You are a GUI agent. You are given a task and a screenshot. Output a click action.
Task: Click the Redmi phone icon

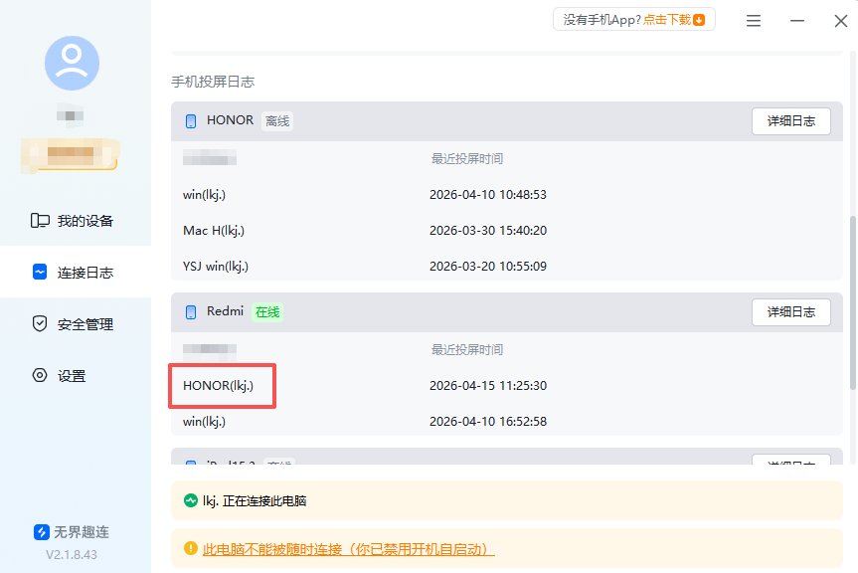click(x=190, y=312)
